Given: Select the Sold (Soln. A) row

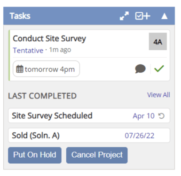Looking at the screenshot, I should (89, 136).
